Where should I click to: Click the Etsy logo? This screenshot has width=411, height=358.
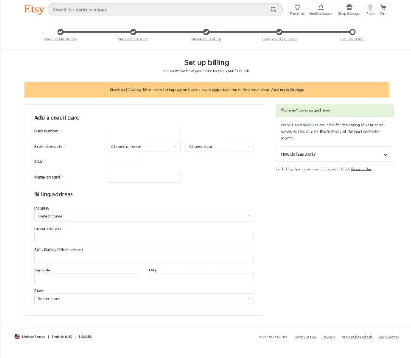coord(34,10)
